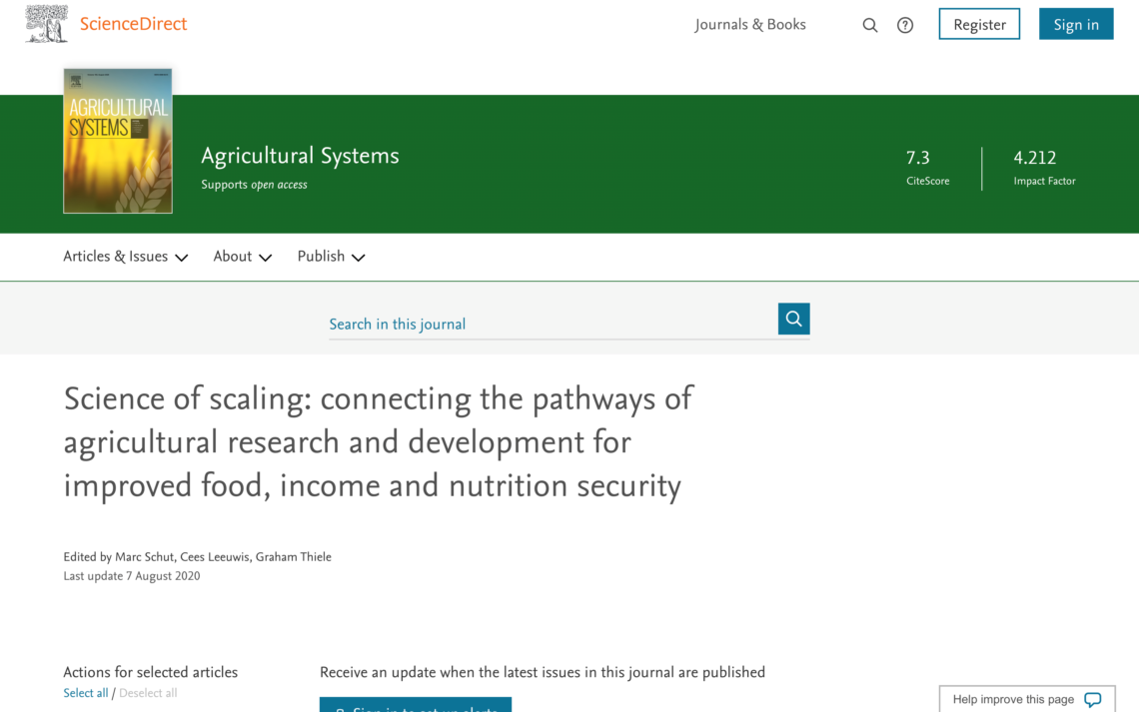Click the Deselect all link
Viewport: 1139px width, 712px height.
coord(148,693)
